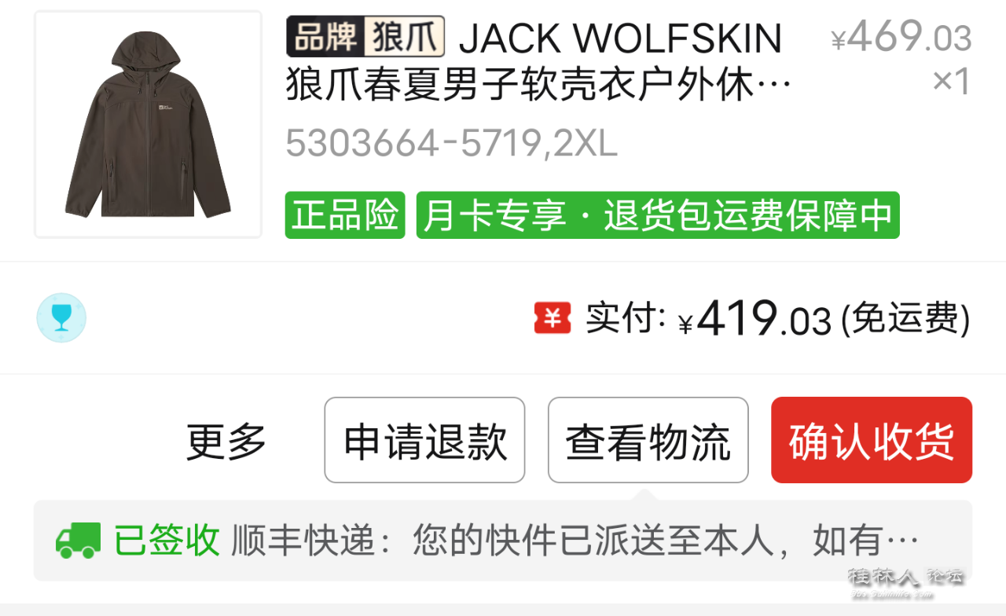Tap the green delivery truck icon
Viewport: 1006px width, 616px height.
point(79,541)
